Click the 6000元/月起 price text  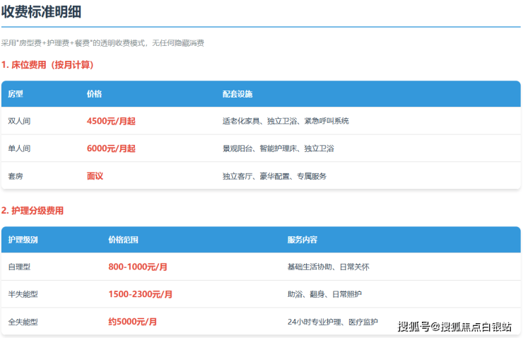pos(110,148)
